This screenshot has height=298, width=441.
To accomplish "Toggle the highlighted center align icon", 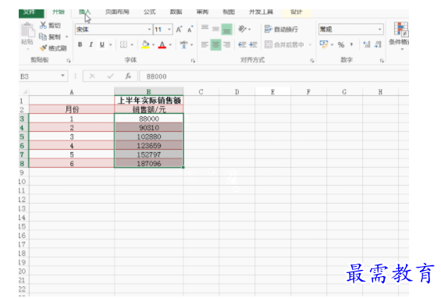I will click(x=215, y=44).
